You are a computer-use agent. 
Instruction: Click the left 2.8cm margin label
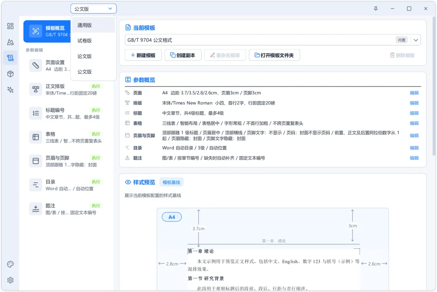pyautogui.click(x=172, y=264)
